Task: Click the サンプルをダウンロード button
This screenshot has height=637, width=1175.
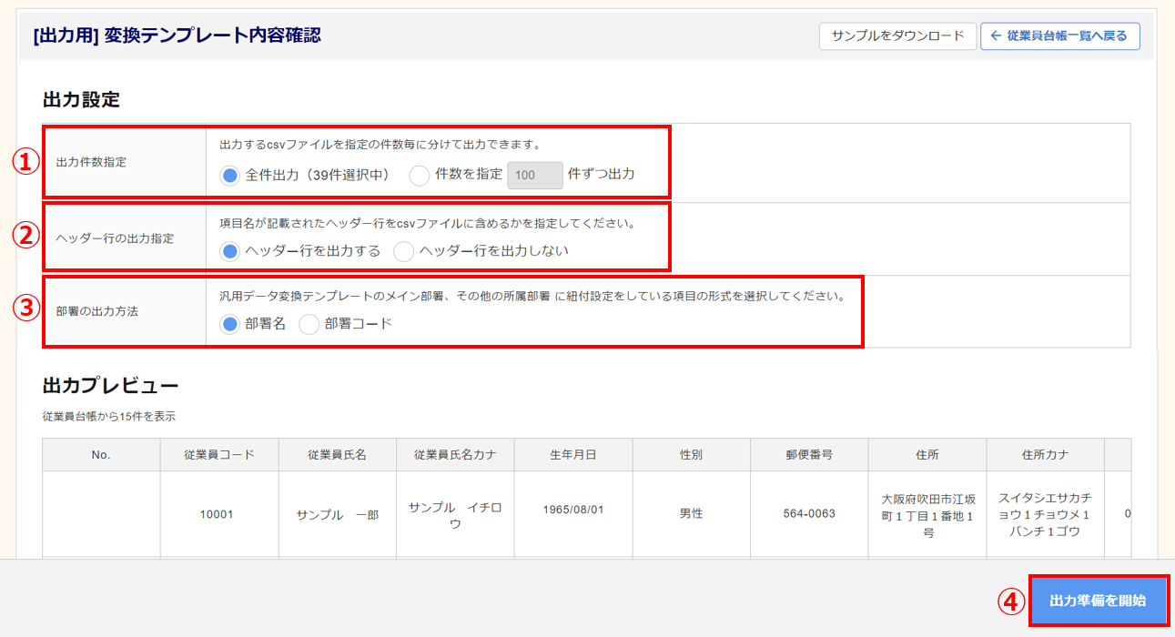Action: pos(897,35)
